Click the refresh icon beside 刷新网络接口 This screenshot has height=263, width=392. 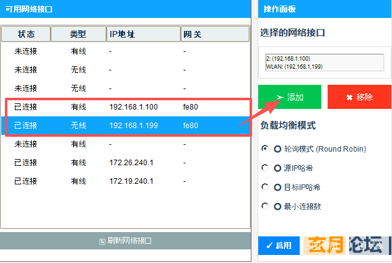(102, 241)
